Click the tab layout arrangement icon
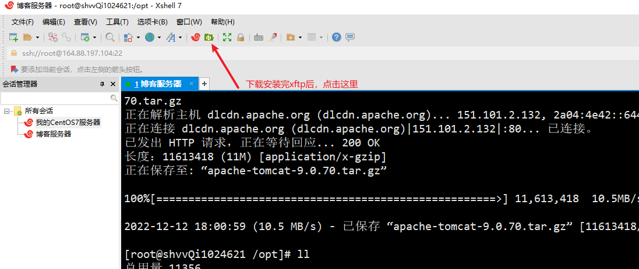Screen dimensions: 639x269 [312, 37]
